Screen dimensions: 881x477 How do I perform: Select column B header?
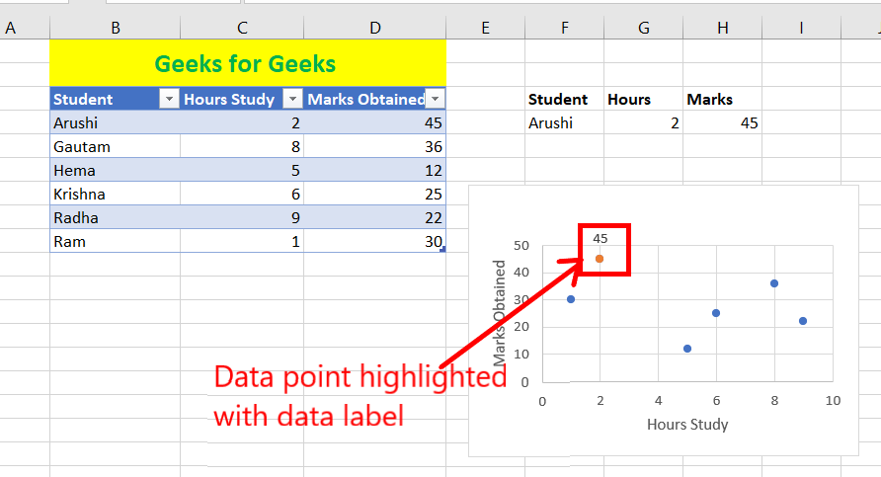116,28
